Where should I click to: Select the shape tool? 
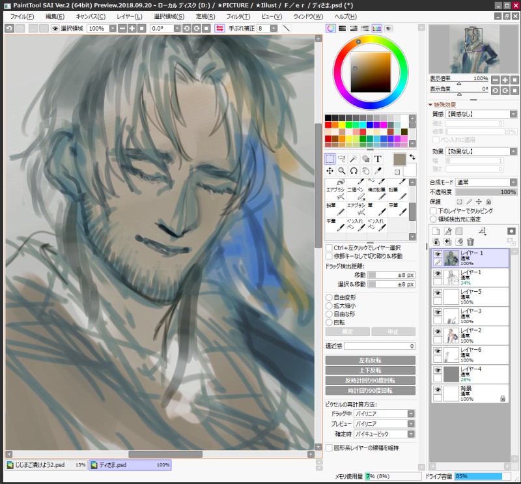point(365,159)
